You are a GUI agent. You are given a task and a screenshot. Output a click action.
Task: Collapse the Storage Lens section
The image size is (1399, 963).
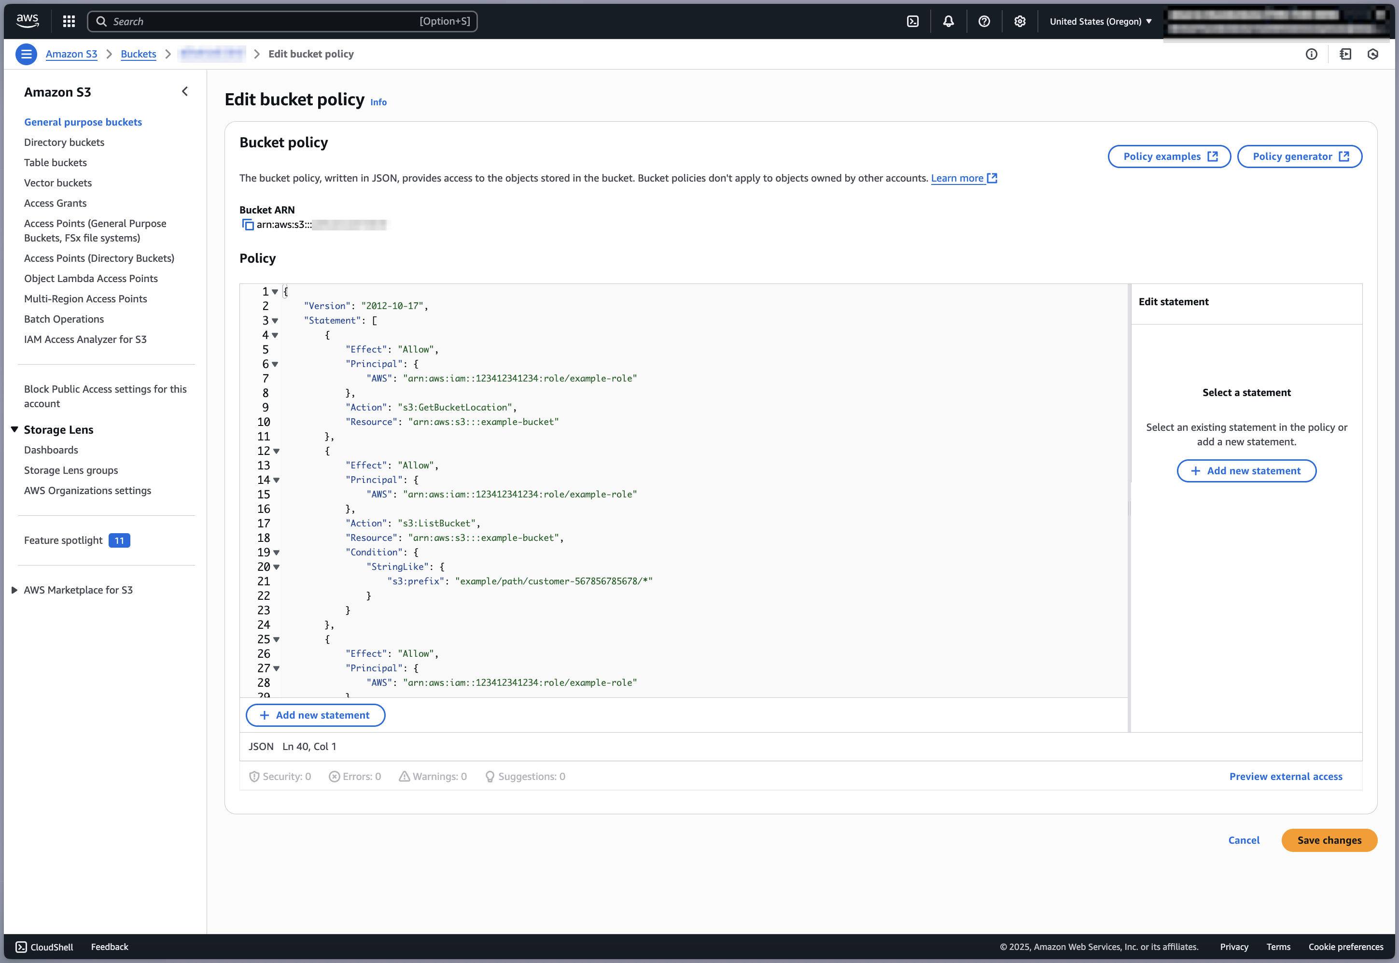click(x=14, y=430)
